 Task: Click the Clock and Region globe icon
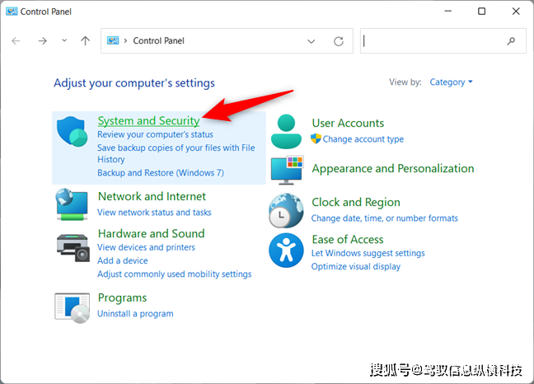(286, 211)
